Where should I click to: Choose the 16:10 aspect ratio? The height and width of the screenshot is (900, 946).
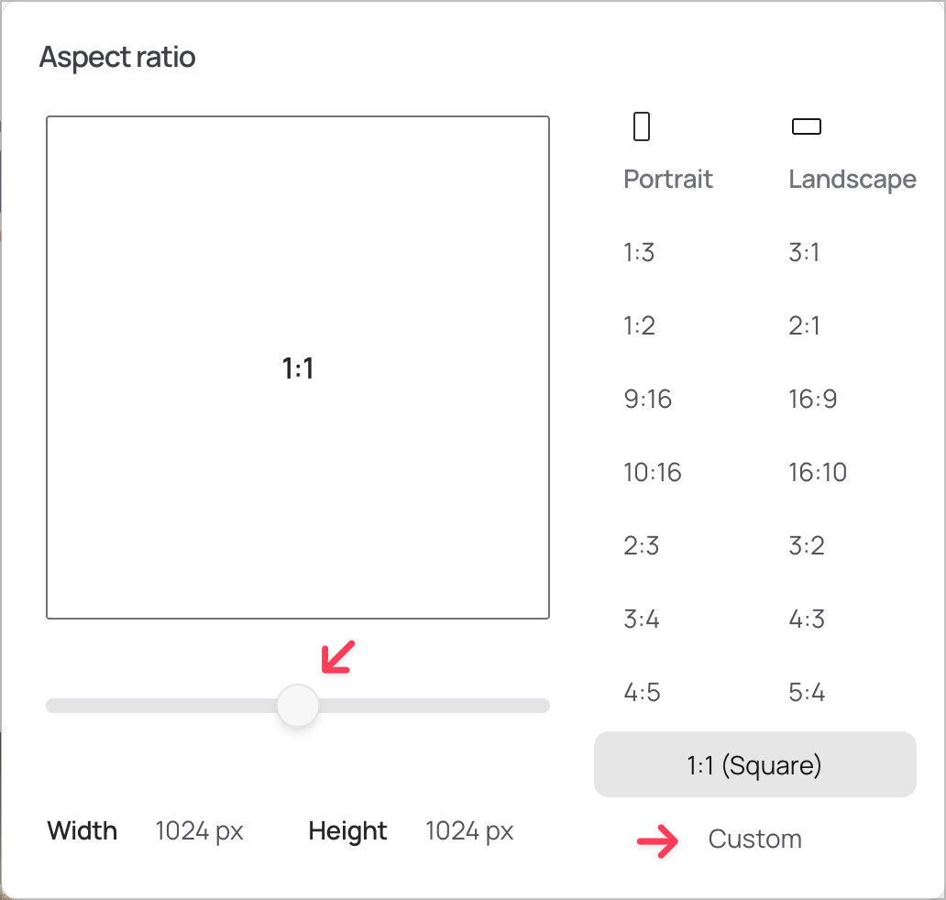[818, 472]
